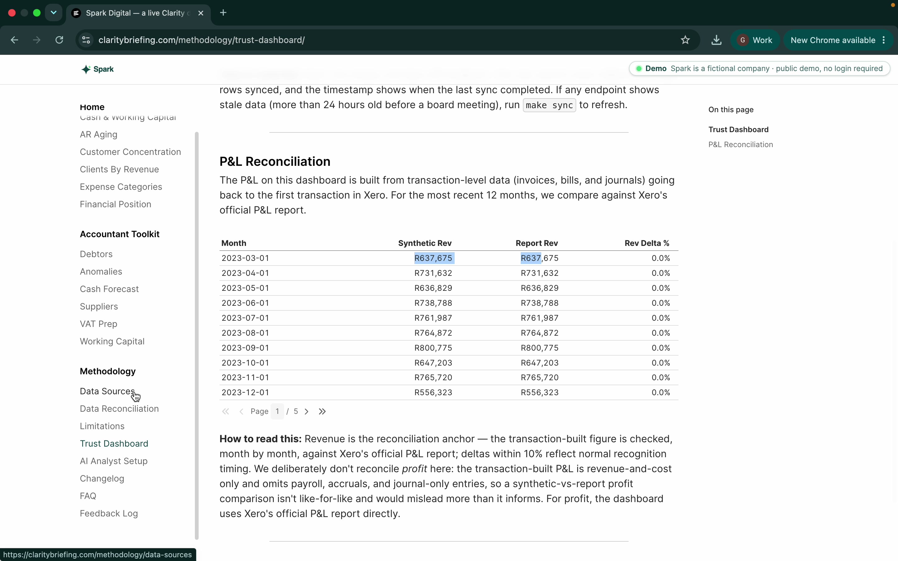This screenshot has width=898, height=561.
Task: Click the address bar URL
Action: tap(201, 40)
